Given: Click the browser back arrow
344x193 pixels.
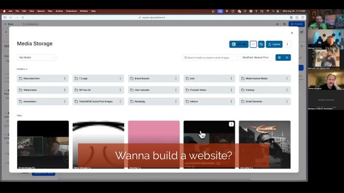Looking at the screenshot, I should 11,17.
